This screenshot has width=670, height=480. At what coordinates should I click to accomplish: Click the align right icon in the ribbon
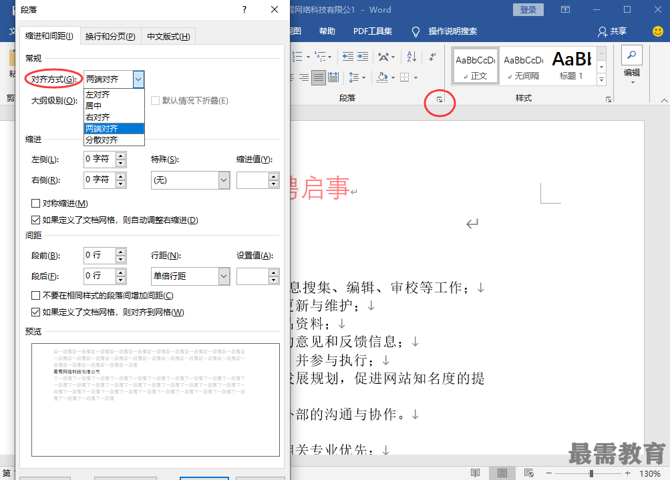coord(304,77)
